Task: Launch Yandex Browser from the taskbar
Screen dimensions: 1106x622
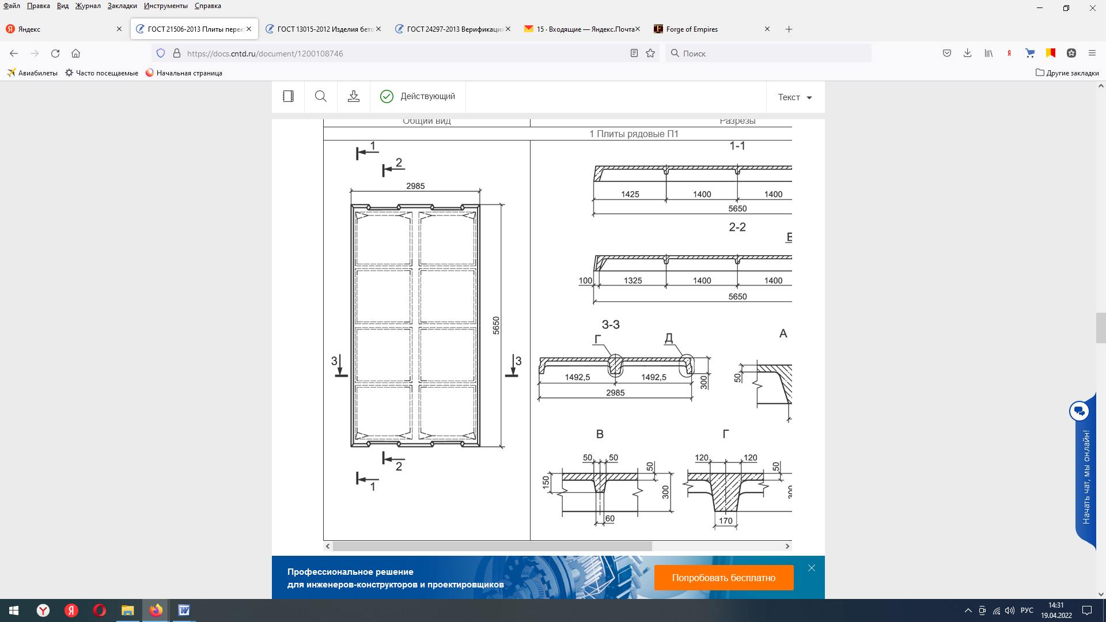Action: click(x=43, y=610)
